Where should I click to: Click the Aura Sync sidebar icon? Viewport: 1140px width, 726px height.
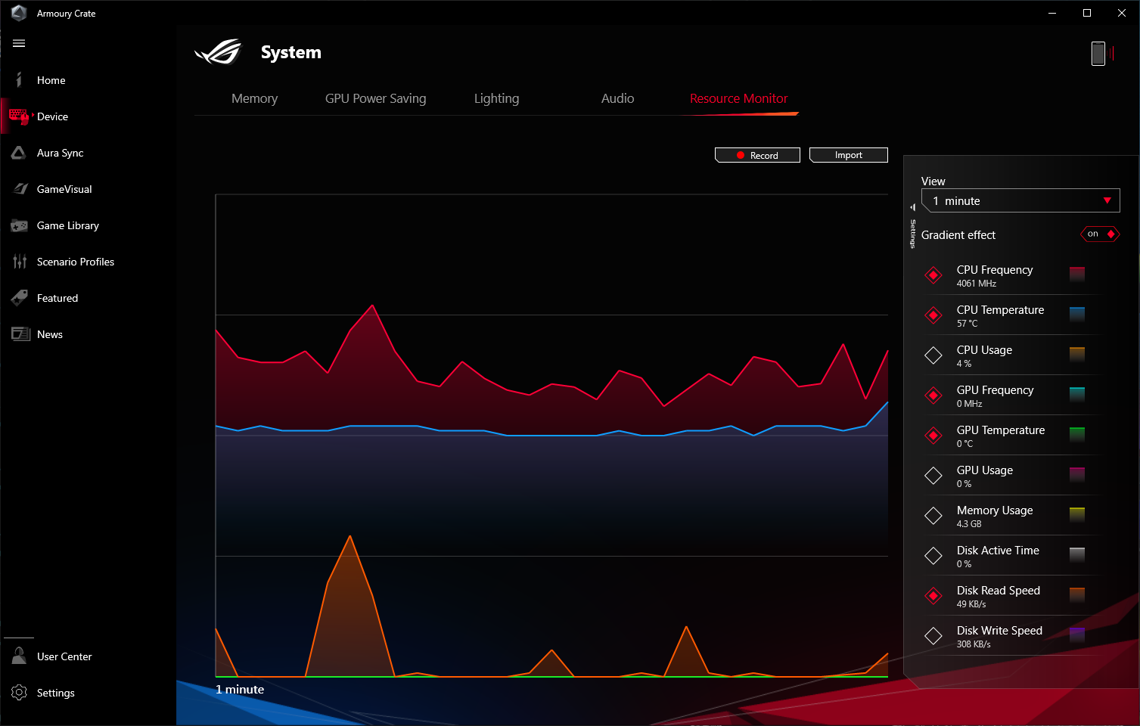click(x=19, y=153)
